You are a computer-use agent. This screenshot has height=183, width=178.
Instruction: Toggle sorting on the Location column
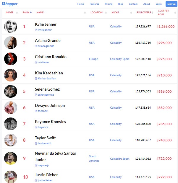(106, 13)
